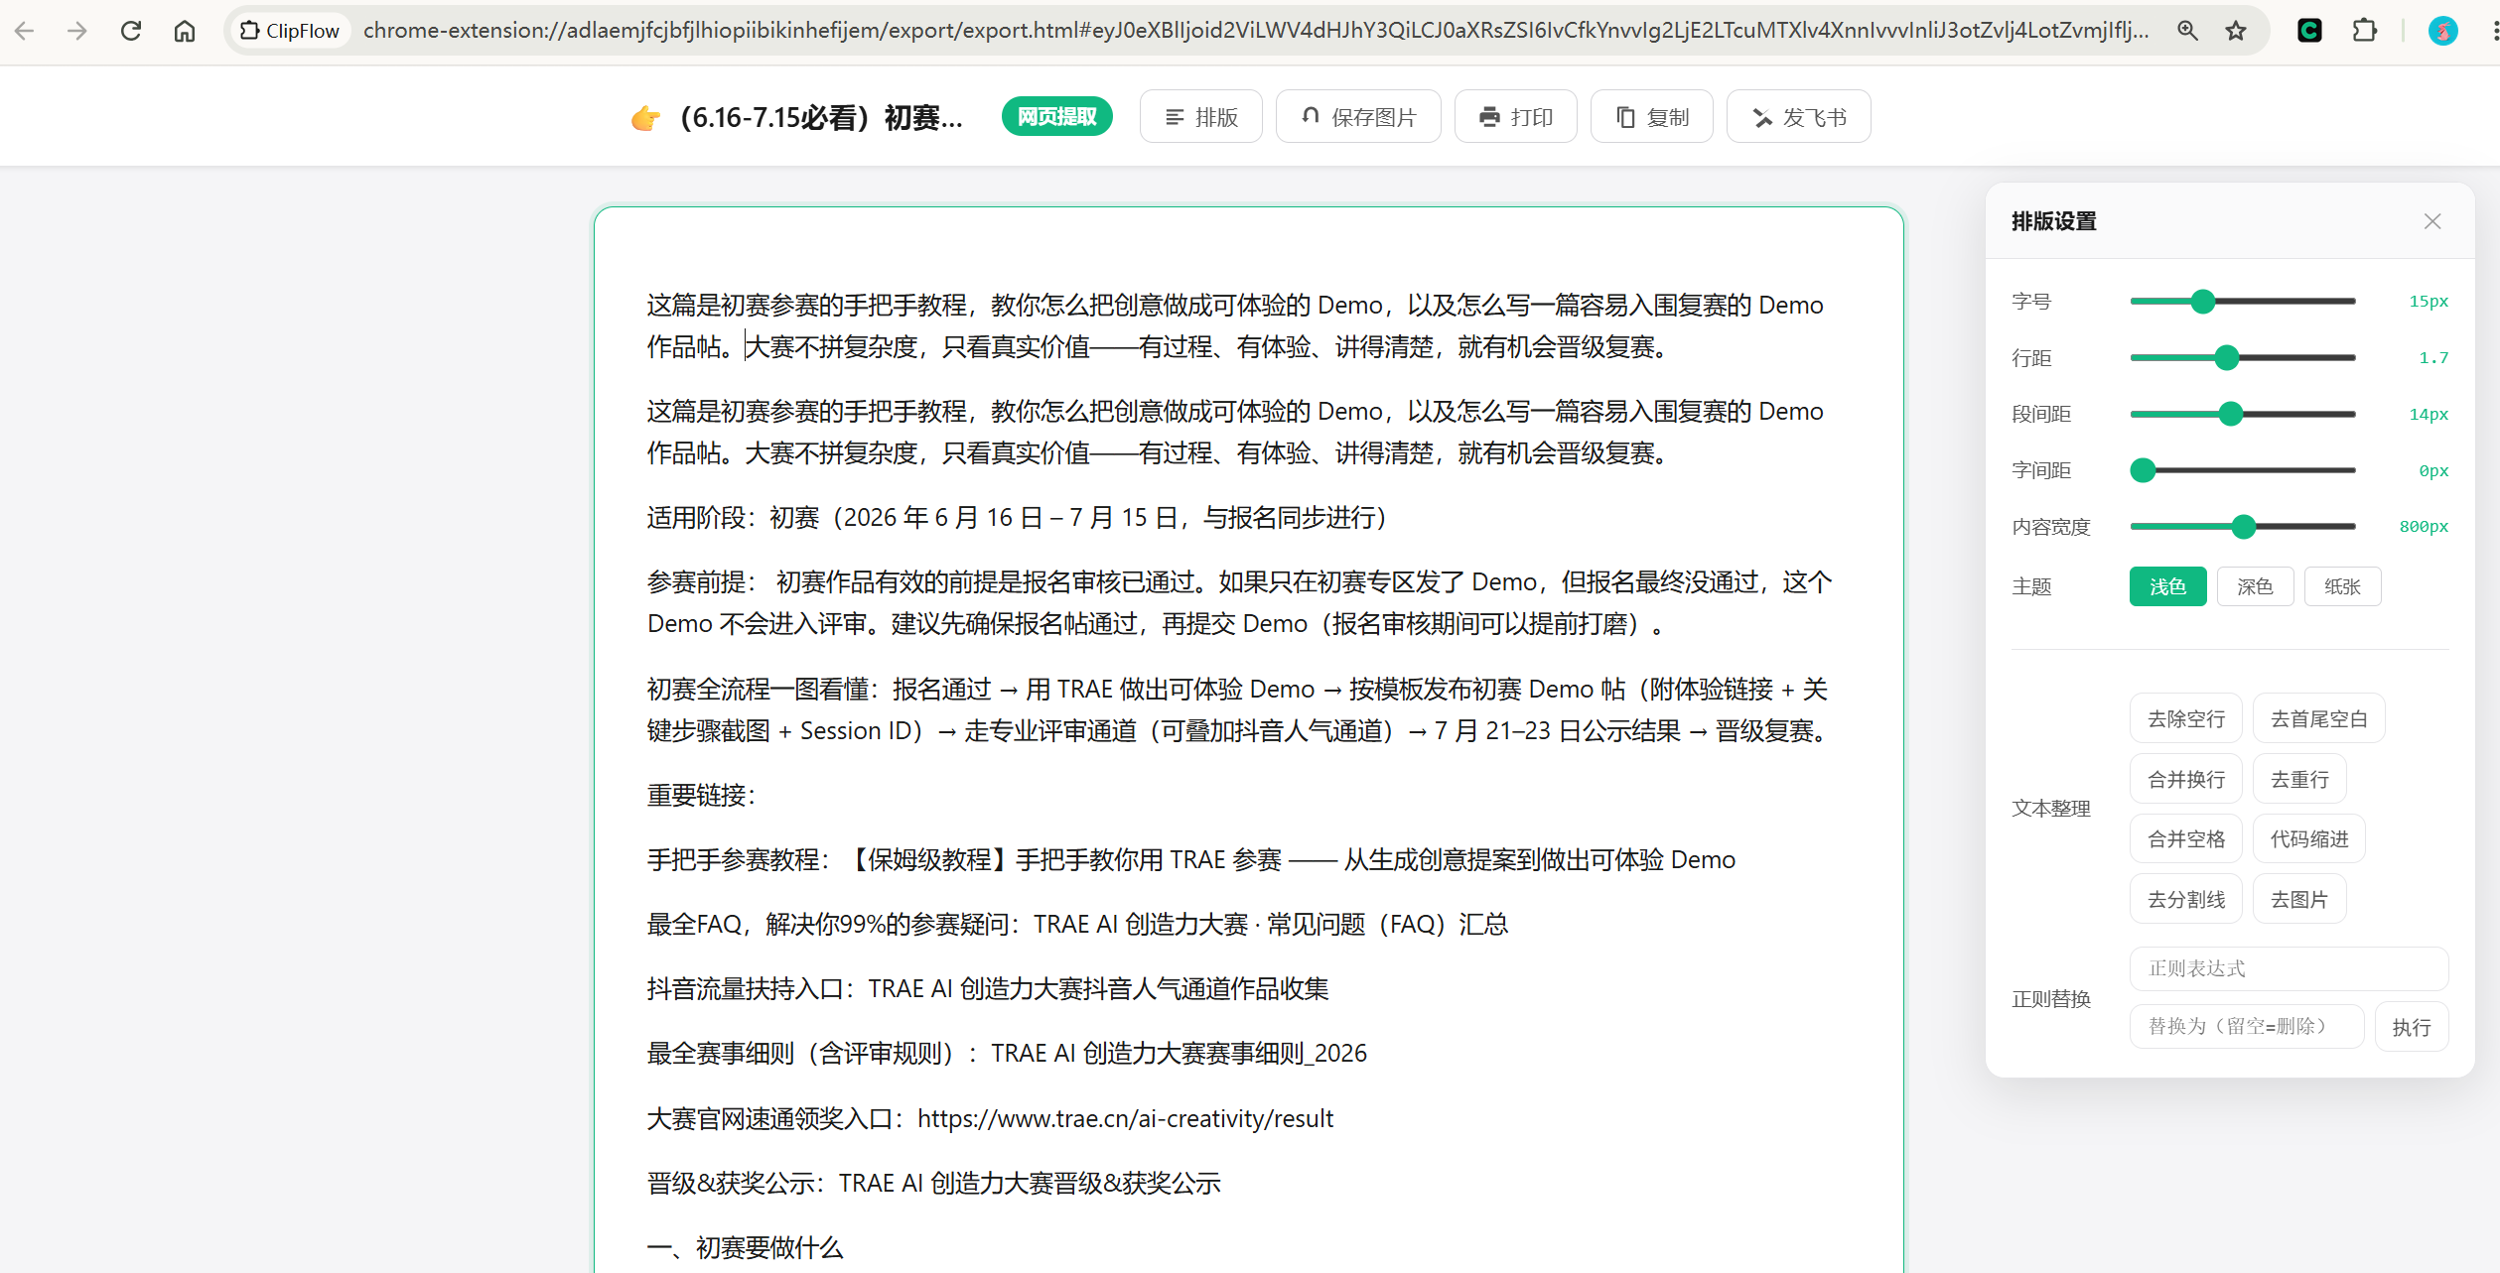Click the 1.7 line height value
Viewport: 2500px width, 1273px height.
click(2433, 357)
